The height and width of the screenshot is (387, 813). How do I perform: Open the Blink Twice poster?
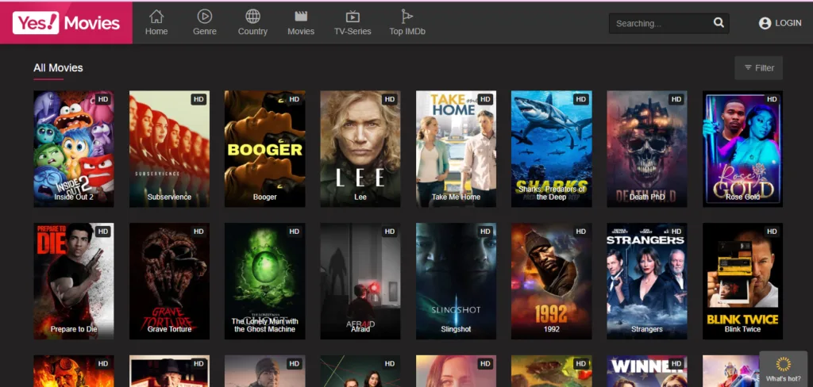coord(742,282)
